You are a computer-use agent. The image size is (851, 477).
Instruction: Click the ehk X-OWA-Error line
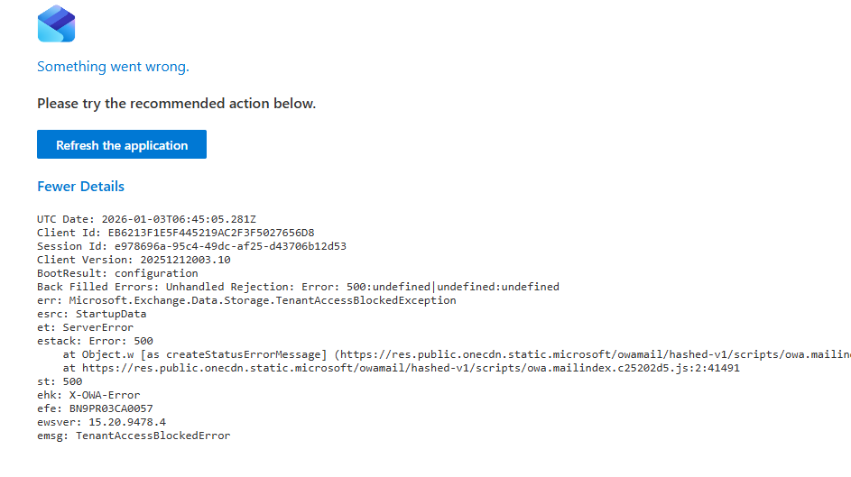pyautogui.click(x=88, y=395)
